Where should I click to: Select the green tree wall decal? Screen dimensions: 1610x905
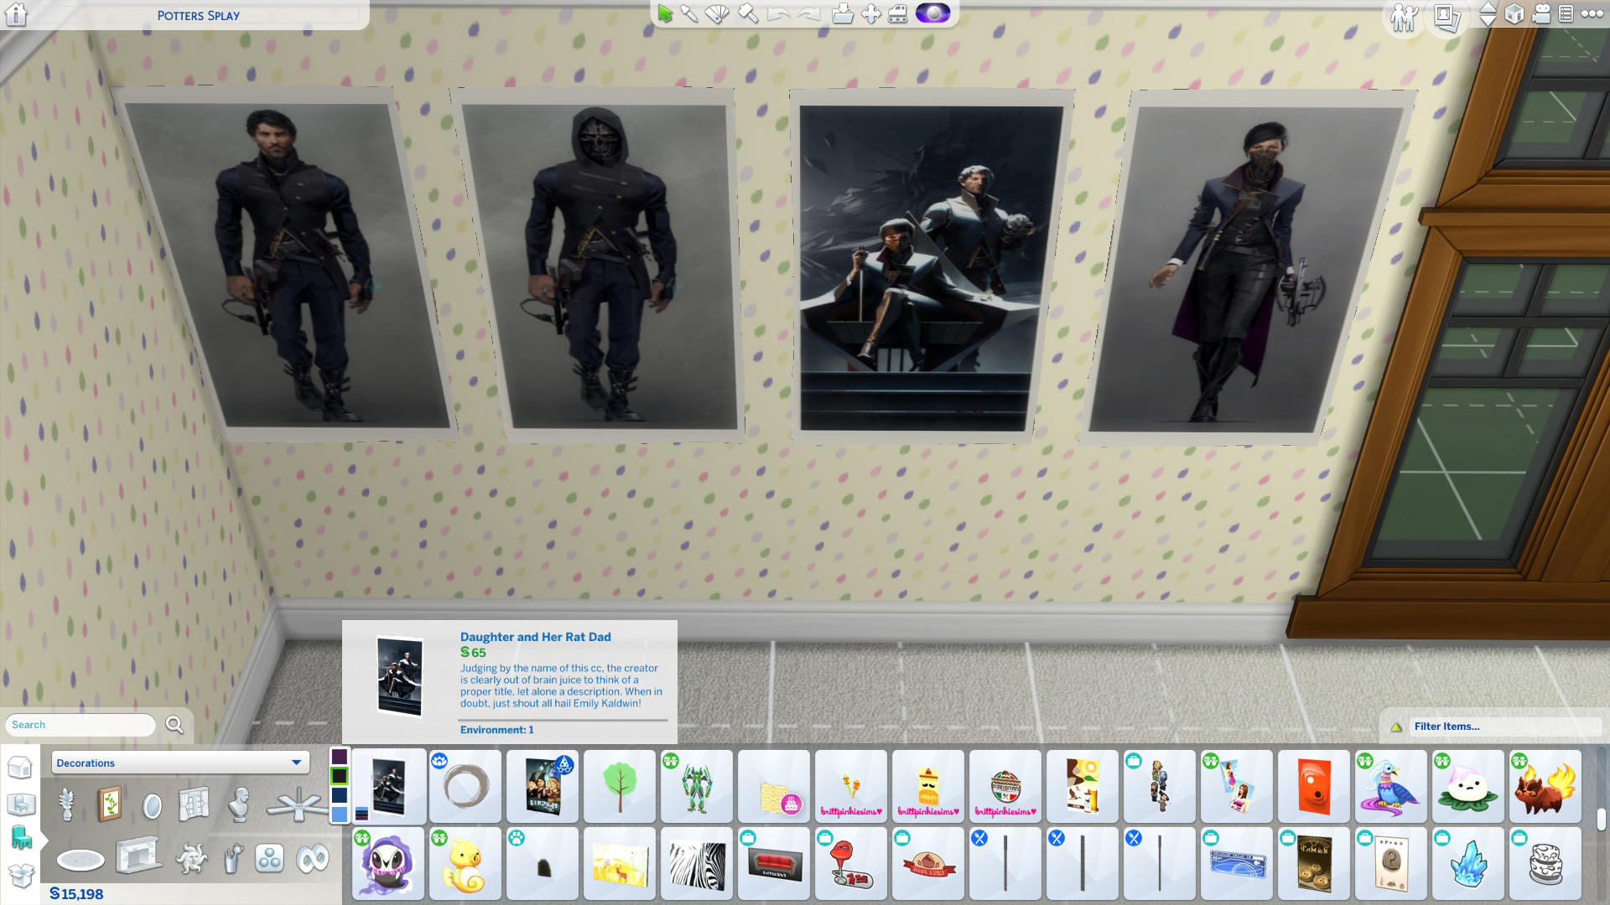pyautogui.click(x=620, y=786)
